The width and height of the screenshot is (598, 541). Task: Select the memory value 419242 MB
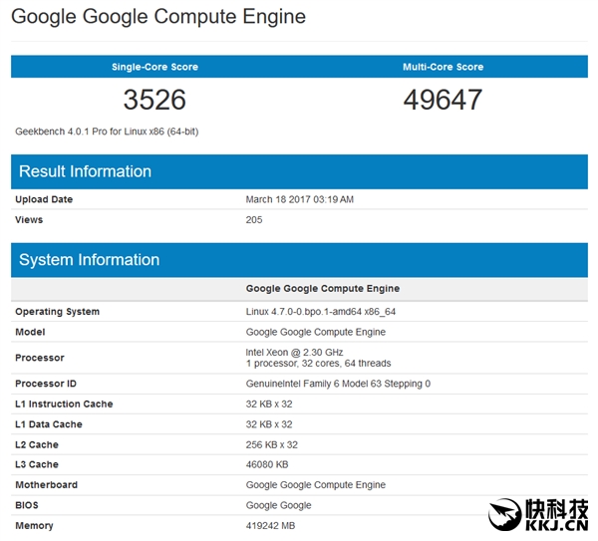coord(270,526)
